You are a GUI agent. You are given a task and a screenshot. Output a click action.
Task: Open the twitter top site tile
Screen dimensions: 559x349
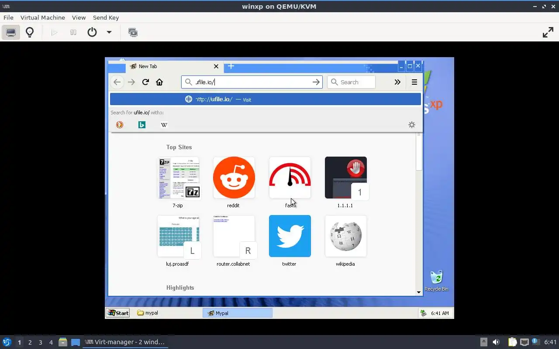click(x=290, y=236)
